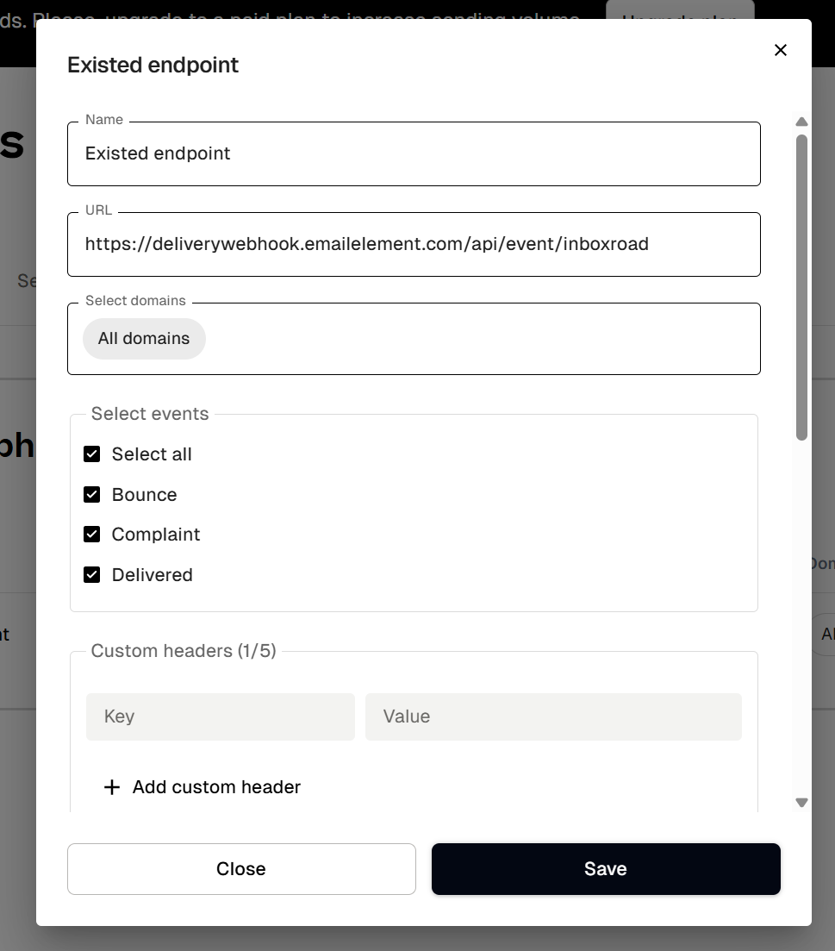Screen dimensions: 835x951
Task: Click into the webhook URL field
Action: pos(414,244)
